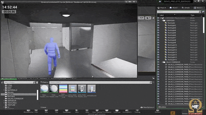
Task: Click the SALA E CORREDOR folder icon
Action: click(x=164, y=62)
